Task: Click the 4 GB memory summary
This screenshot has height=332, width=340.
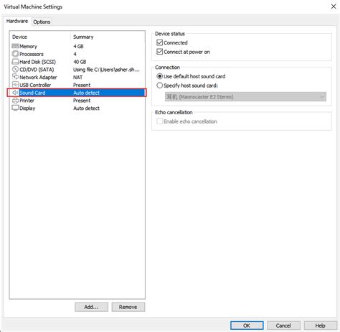Action: (78, 46)
